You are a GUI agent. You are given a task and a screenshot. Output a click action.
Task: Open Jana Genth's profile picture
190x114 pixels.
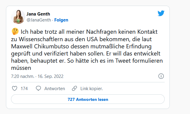[18, 17]
